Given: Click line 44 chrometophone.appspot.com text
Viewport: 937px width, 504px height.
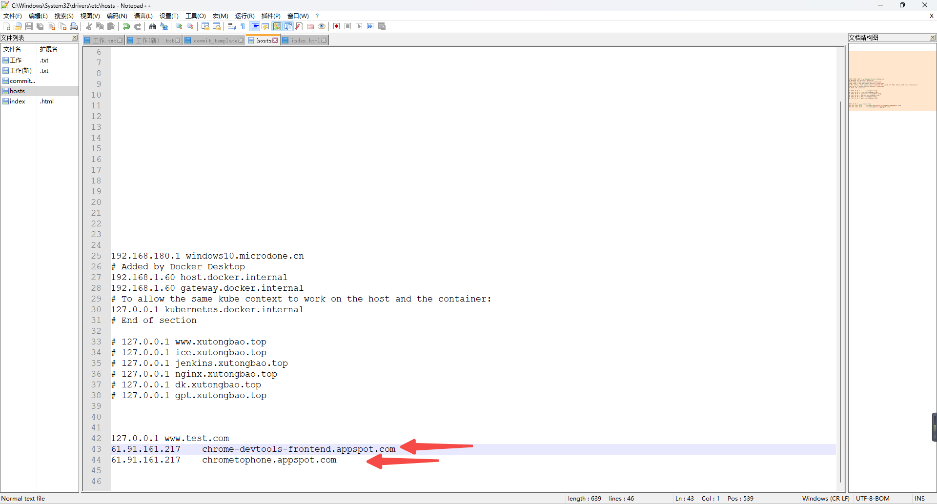Looking at the screenshot, I should click(269, 460).
